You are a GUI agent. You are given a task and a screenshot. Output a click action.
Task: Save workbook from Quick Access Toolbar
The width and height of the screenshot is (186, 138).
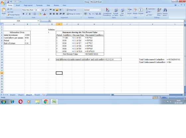coord(8,2)
